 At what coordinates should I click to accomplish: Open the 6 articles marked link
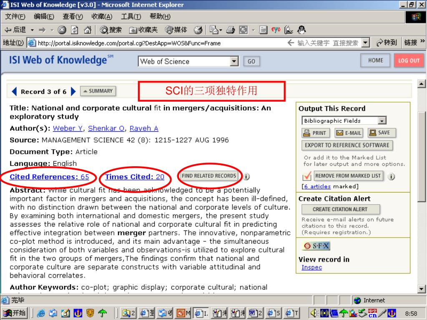[x=317, y=186]
